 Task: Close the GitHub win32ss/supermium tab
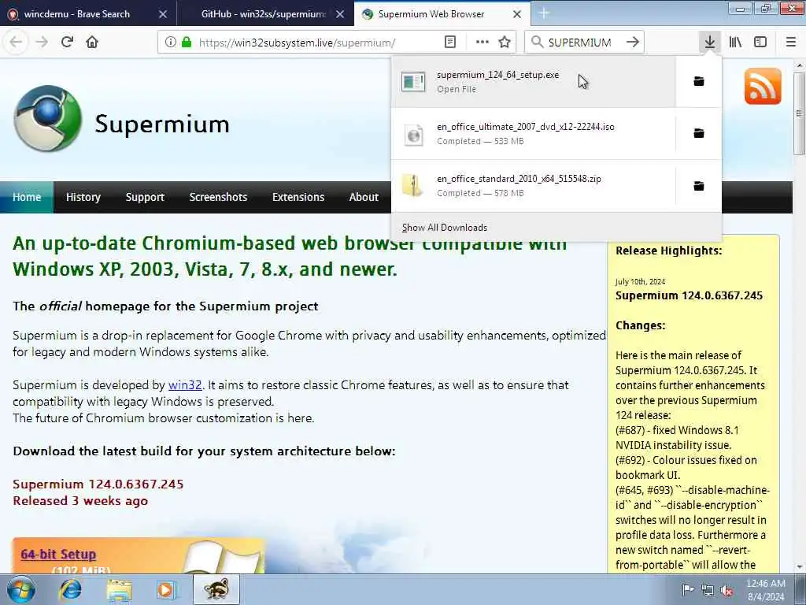tap(340, 14)
